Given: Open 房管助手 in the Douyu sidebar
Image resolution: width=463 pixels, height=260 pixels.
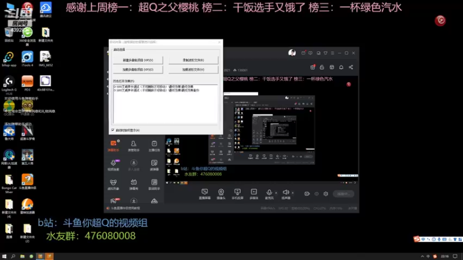Looking at the screenshot, I should 134,146.
